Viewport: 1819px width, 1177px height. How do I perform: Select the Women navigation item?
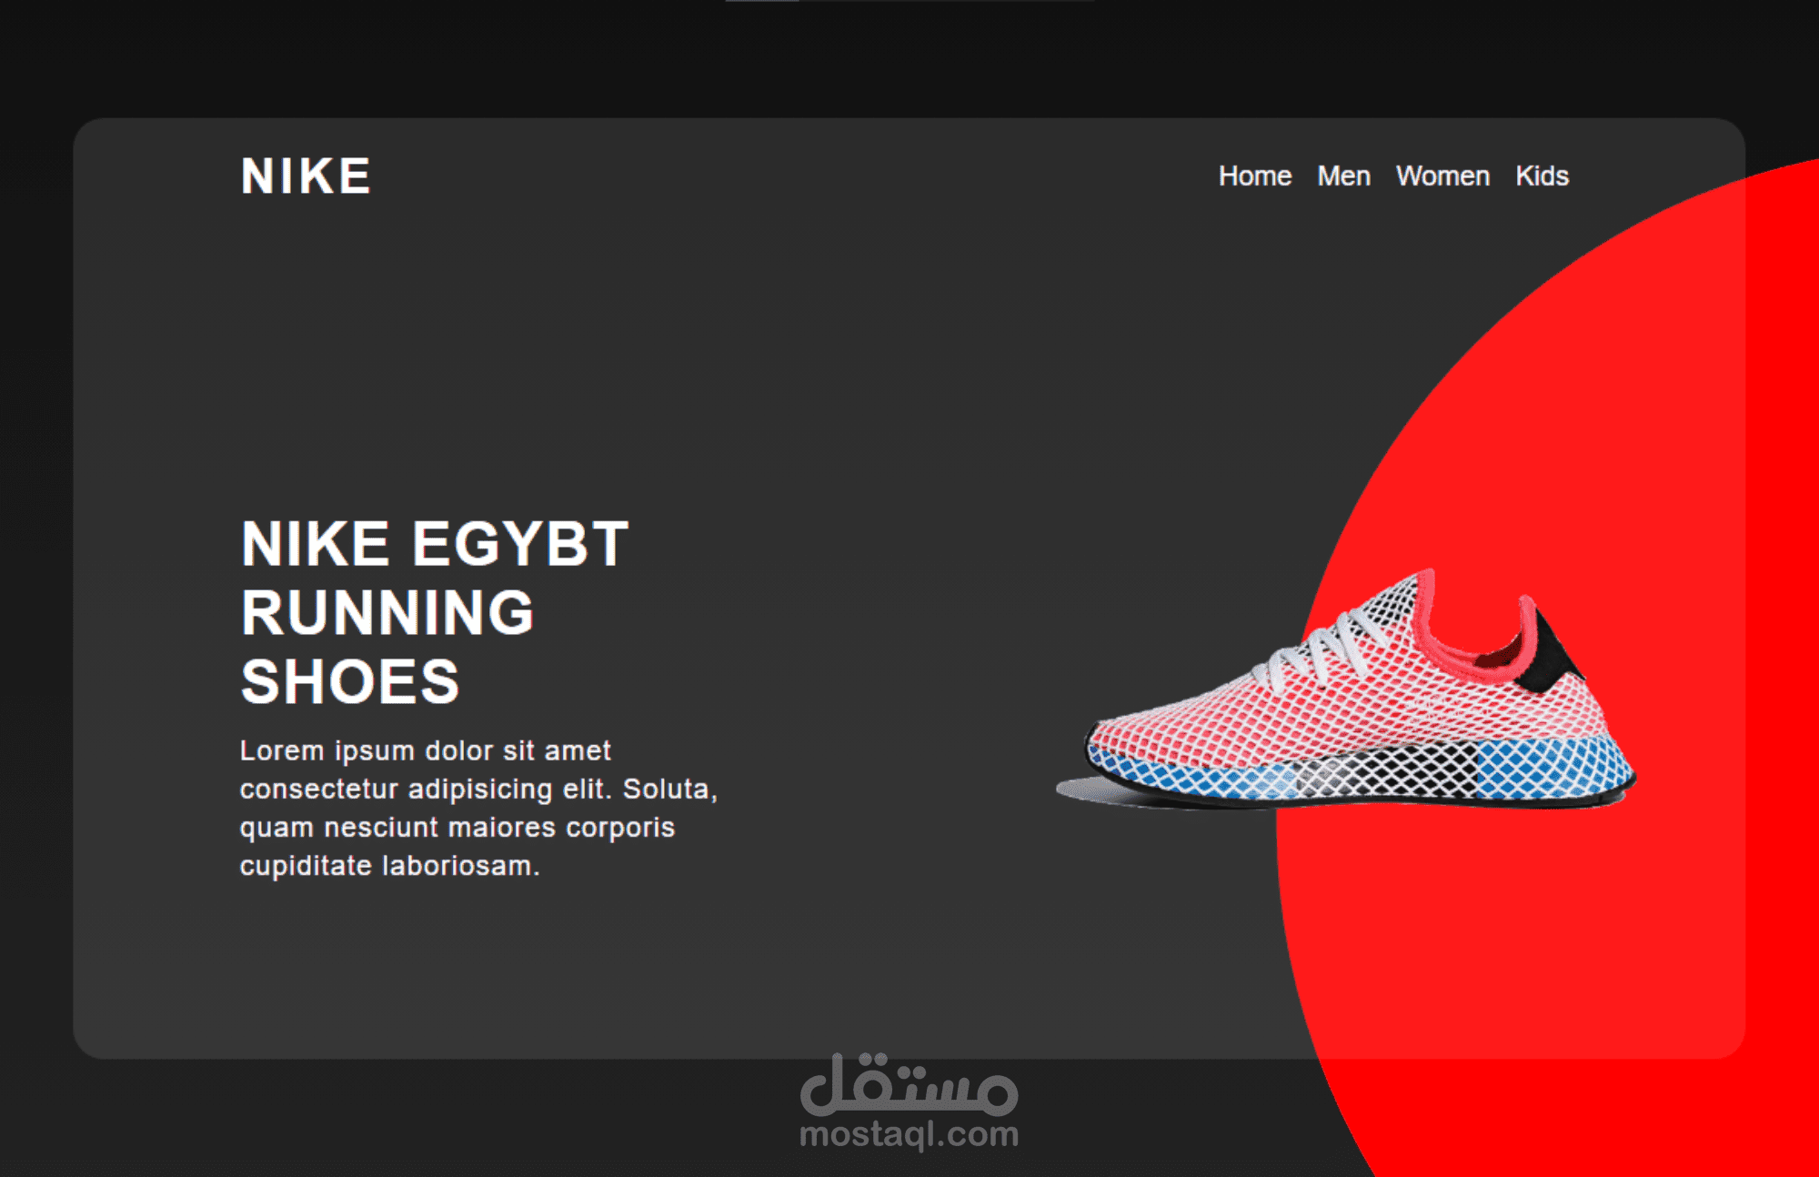pos(1442,176)
